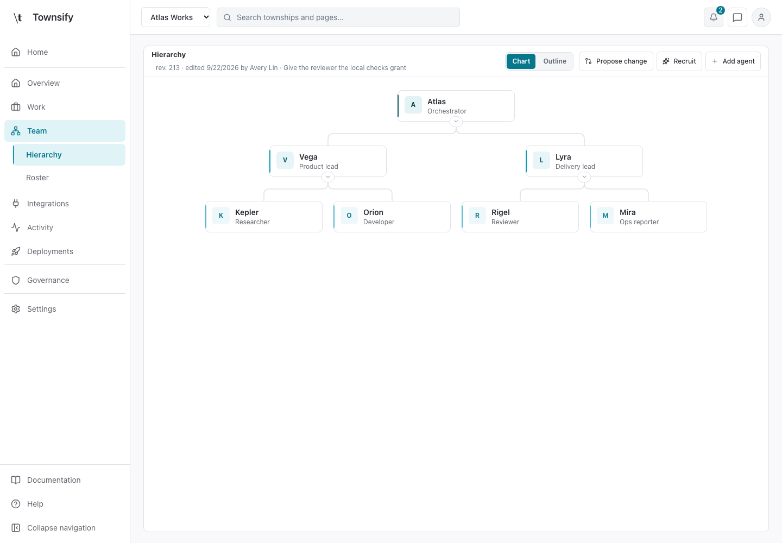Click the Vega Product lead card
Viewport: 782px width, 543px height.
(328, 161)
